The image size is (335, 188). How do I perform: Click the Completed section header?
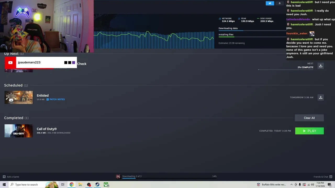click(16, 118)
